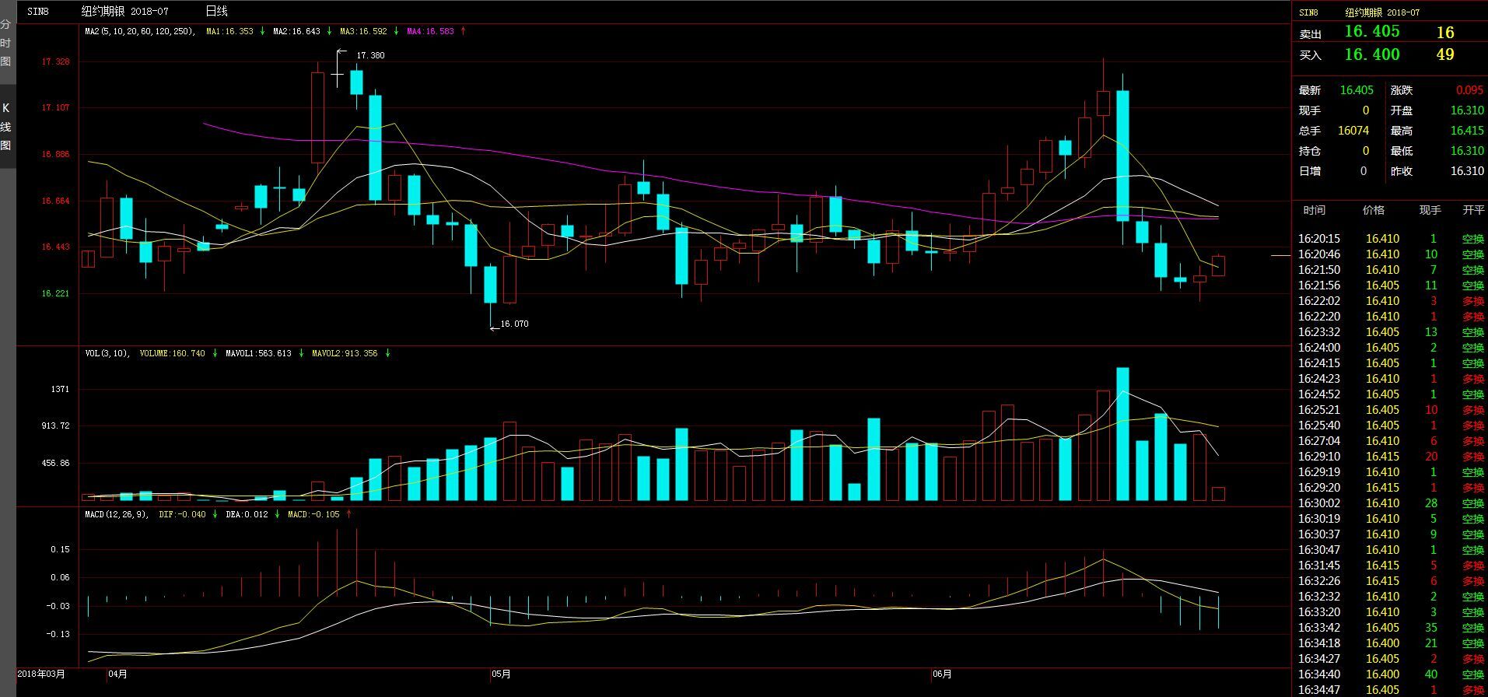The image size is (1488, 697).
Task: Jump to 06月 on the date axis
Action: [x=942, y=674]
